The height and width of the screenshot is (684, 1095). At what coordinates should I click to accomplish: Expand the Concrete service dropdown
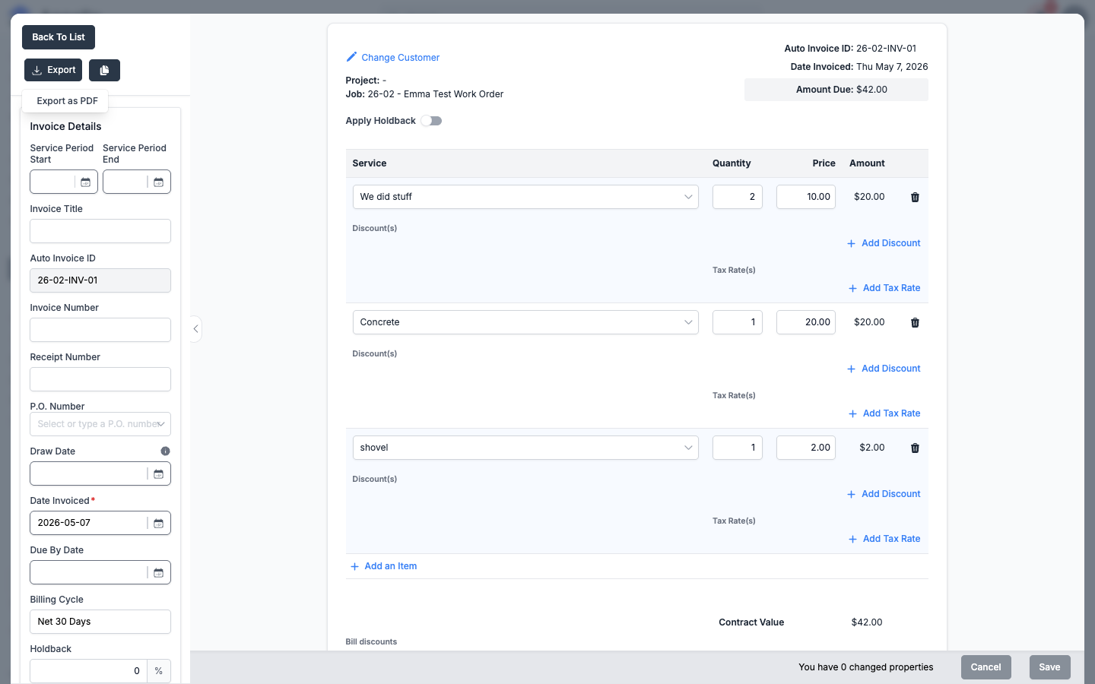[688, 322]
